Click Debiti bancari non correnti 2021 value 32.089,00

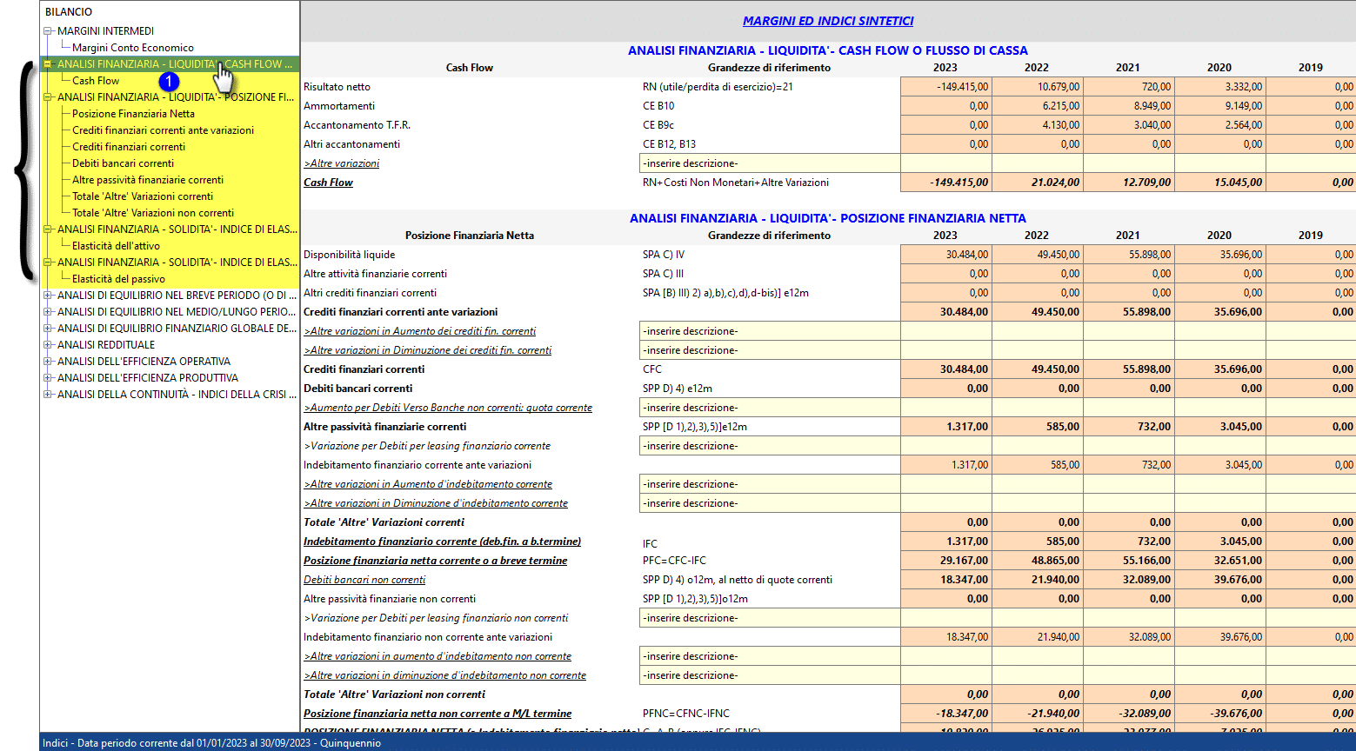point(1129,580)
